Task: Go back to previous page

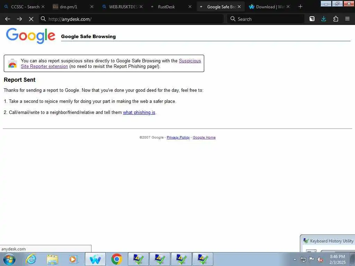Action: (x=8, y=19)
